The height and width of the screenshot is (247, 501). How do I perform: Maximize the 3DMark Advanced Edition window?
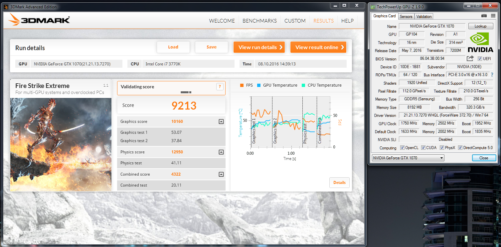[344, 6]
